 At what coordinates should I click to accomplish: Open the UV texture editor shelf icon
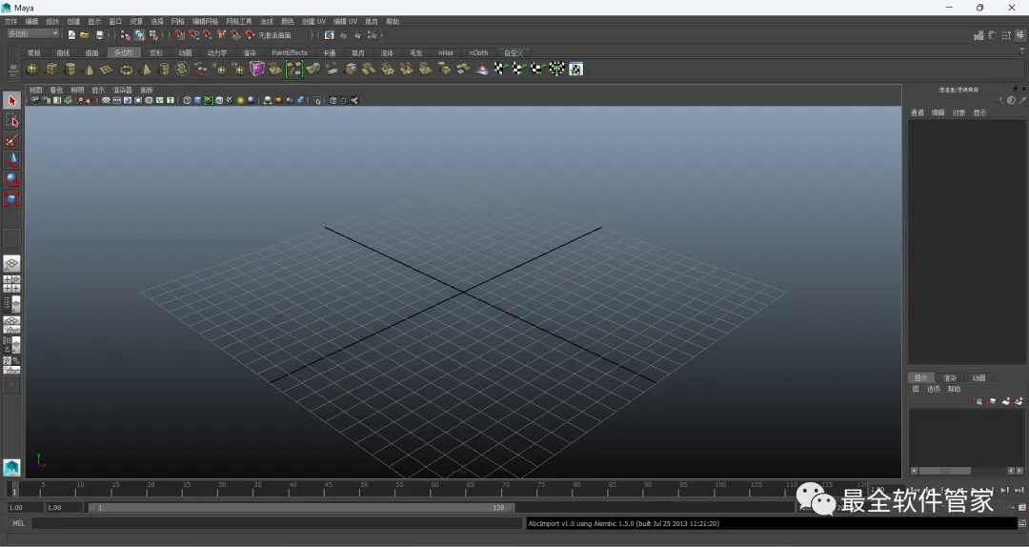pyautogui.click(x=575, y=69)
